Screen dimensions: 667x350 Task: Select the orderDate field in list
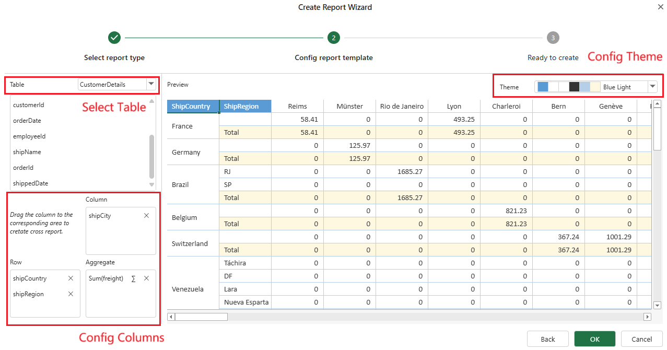(x=27, y=121)
